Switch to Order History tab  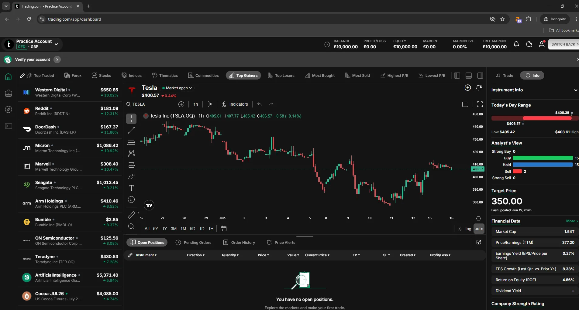coord(239,242)
